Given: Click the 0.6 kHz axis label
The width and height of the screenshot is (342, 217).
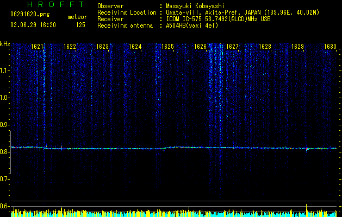Looking at the screenshot, I should pyautogui.click(x=4, y=206).
